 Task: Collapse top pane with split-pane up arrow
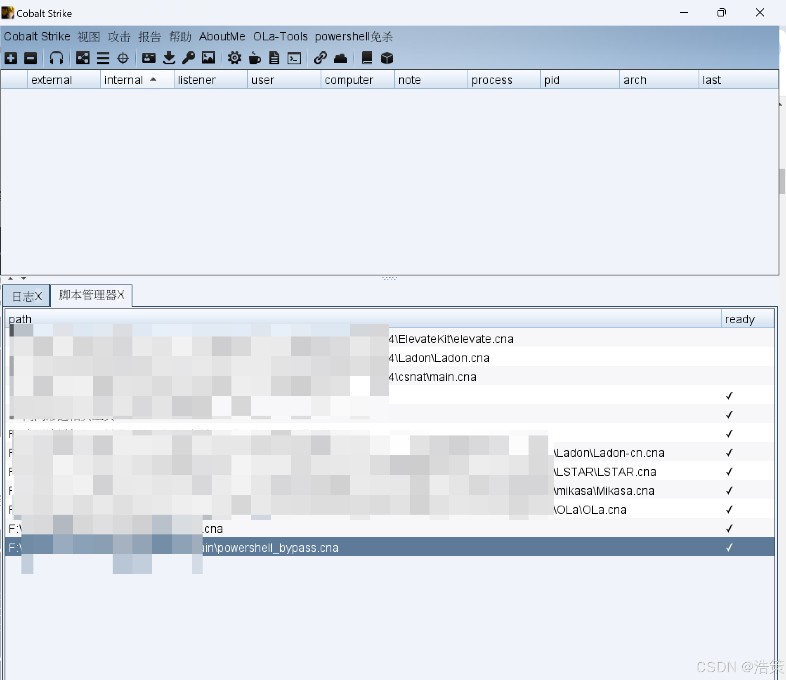[10, 278]
